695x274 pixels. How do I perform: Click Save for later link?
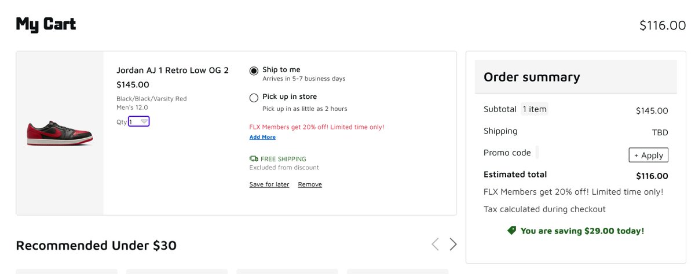[x=269, y=184]
